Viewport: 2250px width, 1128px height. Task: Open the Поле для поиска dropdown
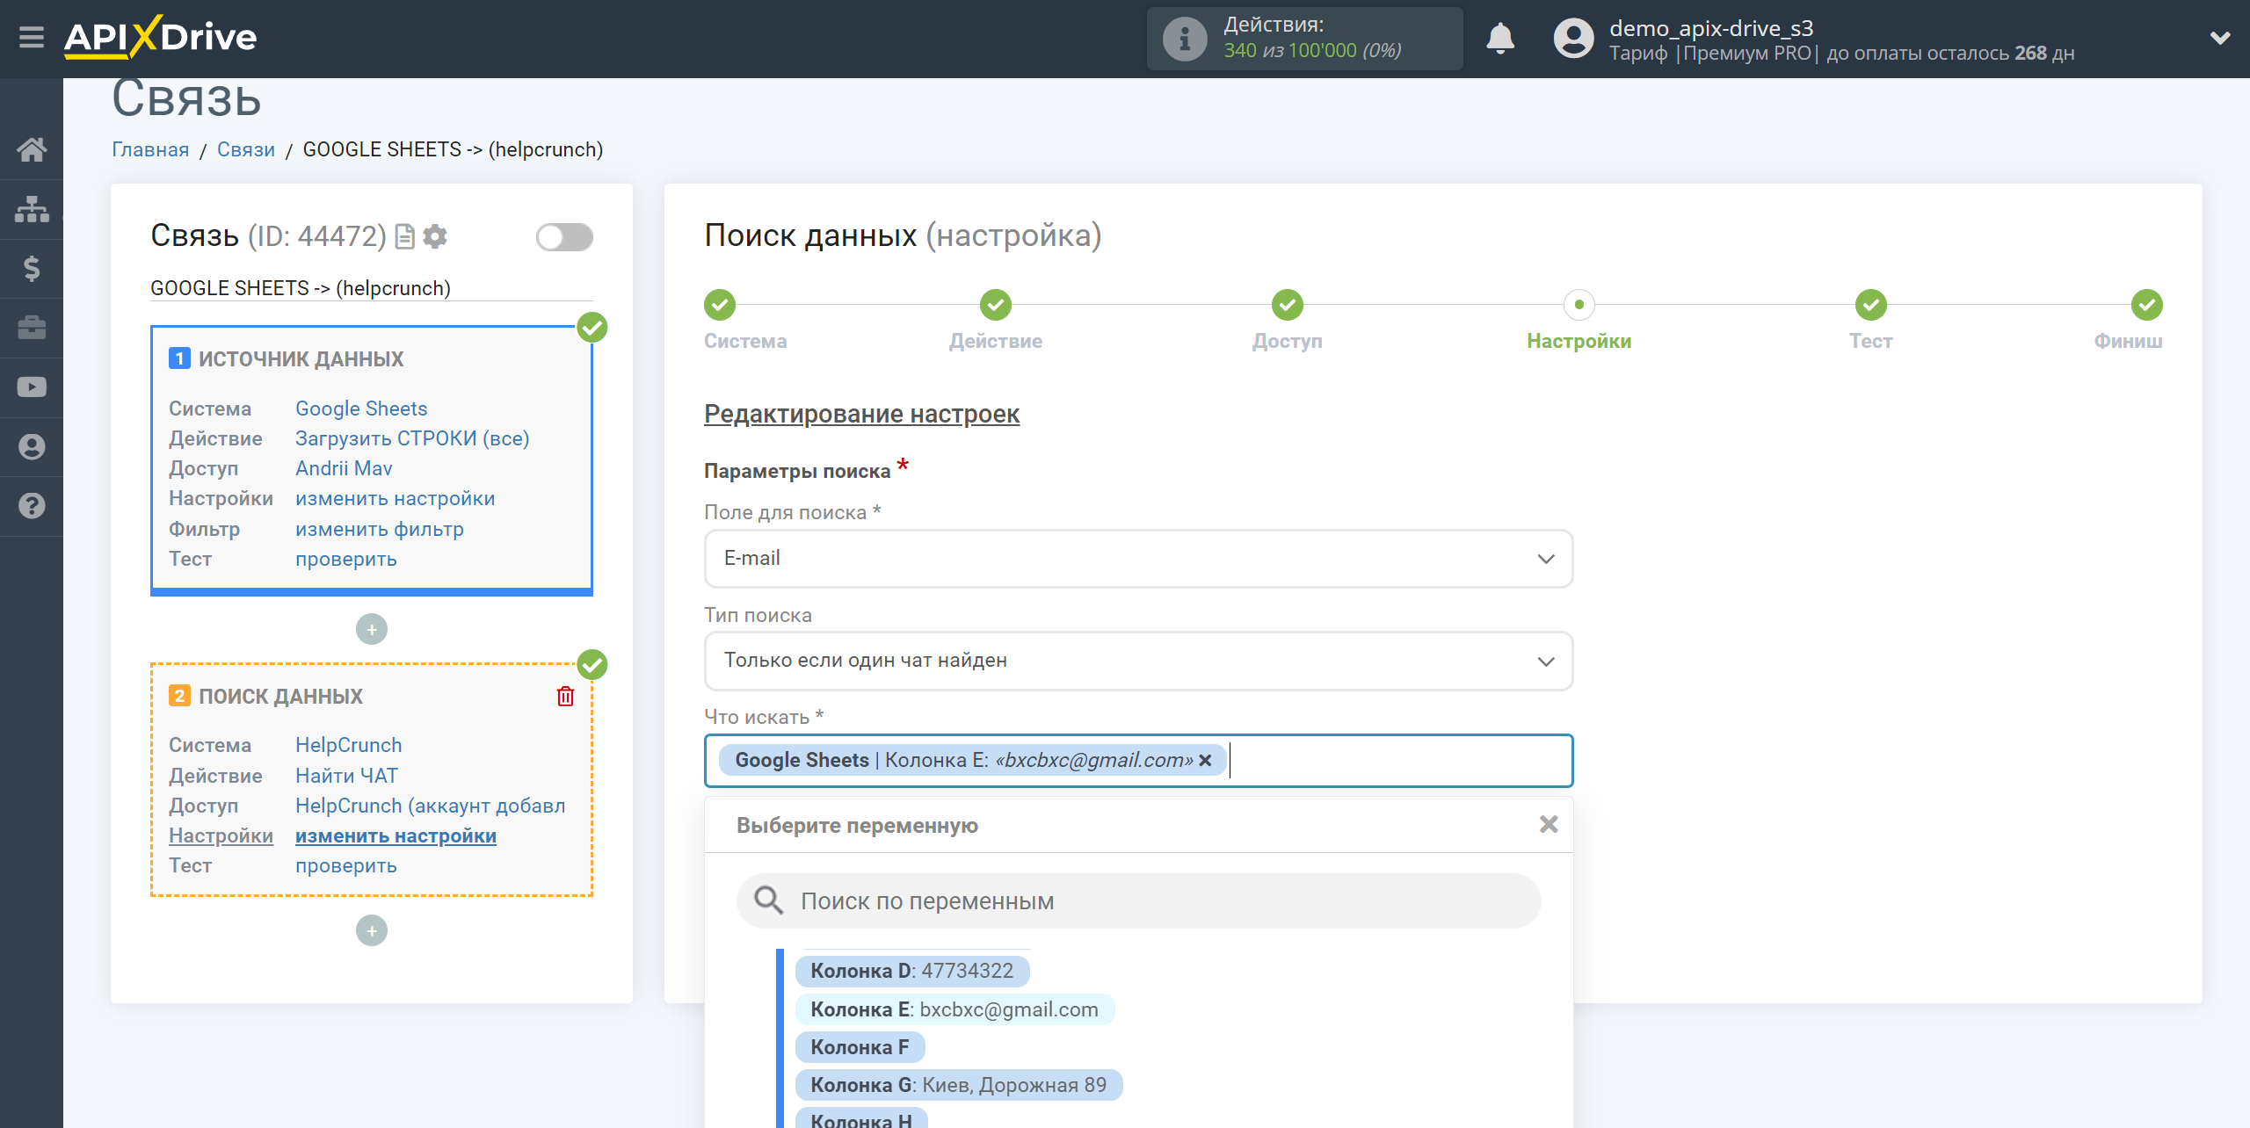(x=1138, y=559)
